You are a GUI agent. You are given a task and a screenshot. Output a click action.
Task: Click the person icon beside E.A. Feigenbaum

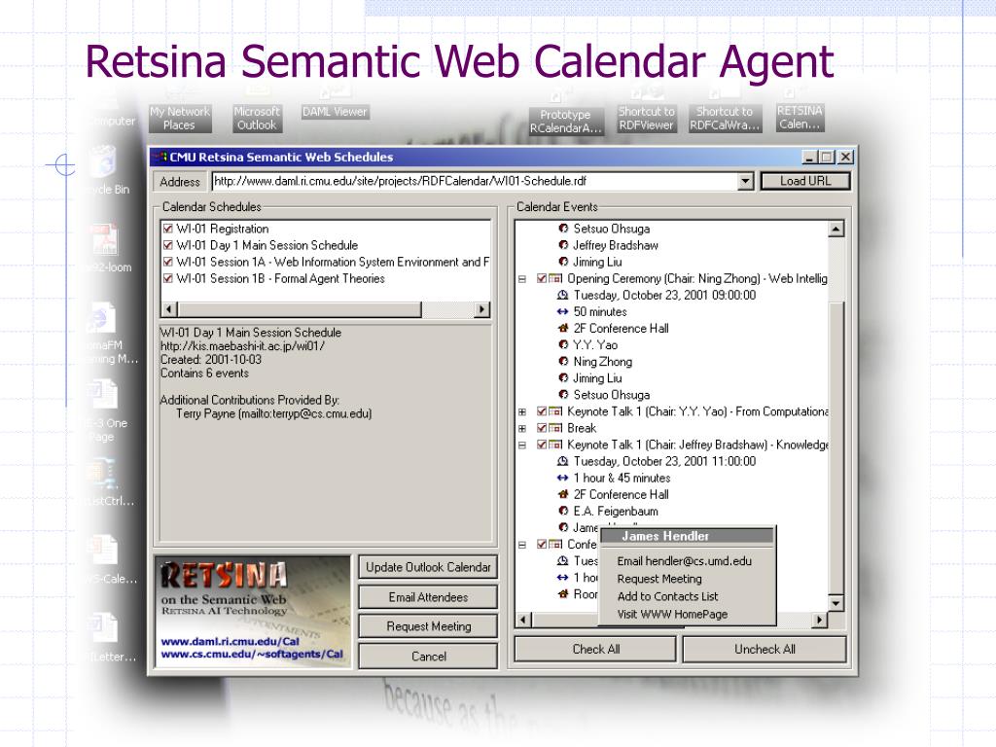563,511
